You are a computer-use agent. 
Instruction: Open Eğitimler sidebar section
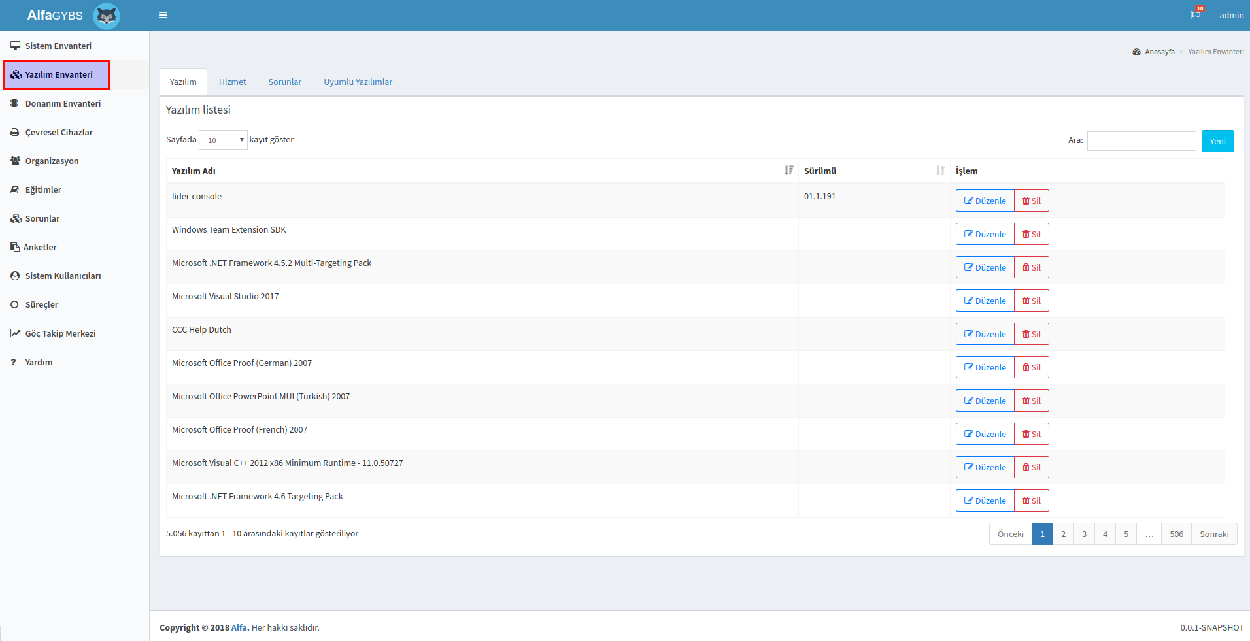pyautogui.click(x=75, y=189)
